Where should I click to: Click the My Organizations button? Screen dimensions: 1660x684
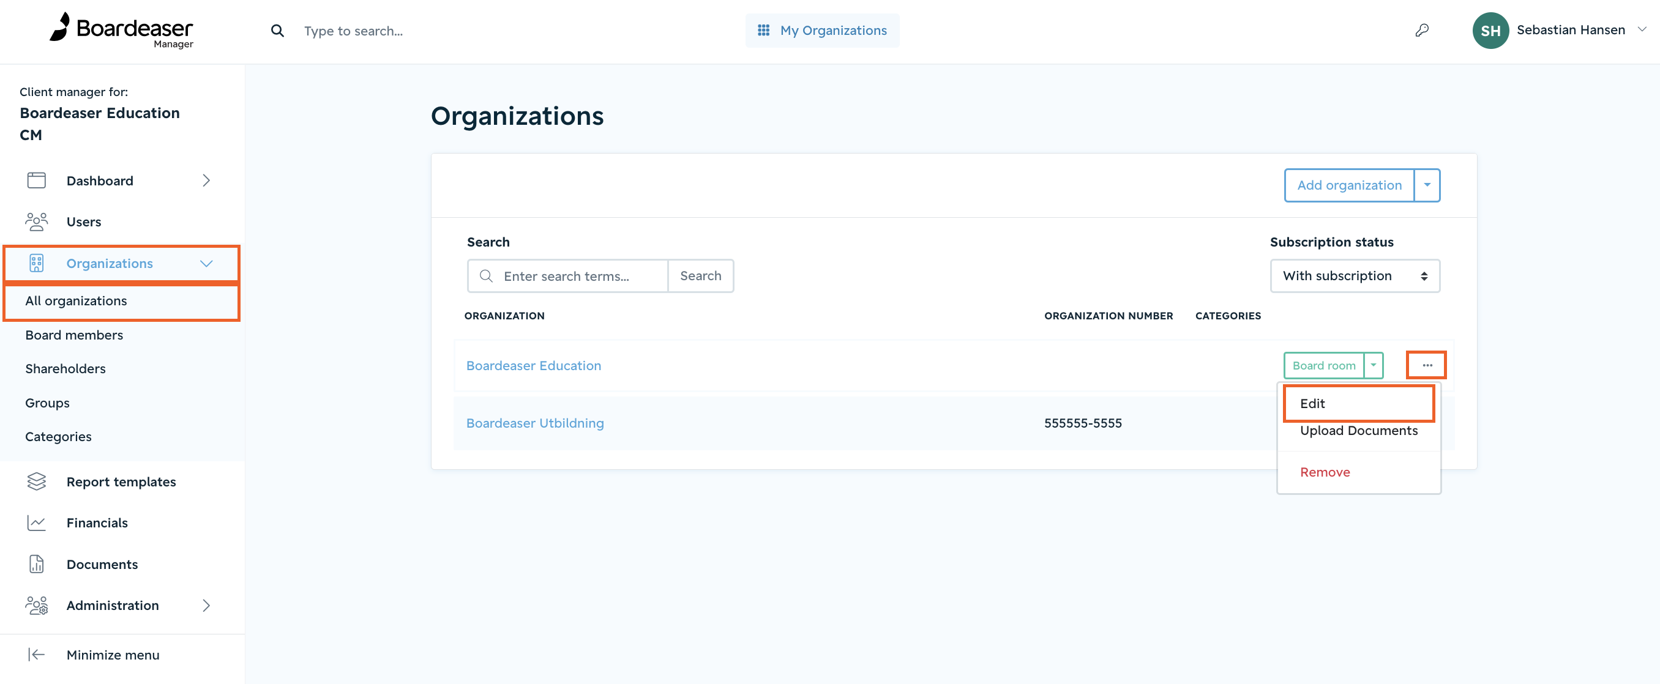[x=822, y=30]
